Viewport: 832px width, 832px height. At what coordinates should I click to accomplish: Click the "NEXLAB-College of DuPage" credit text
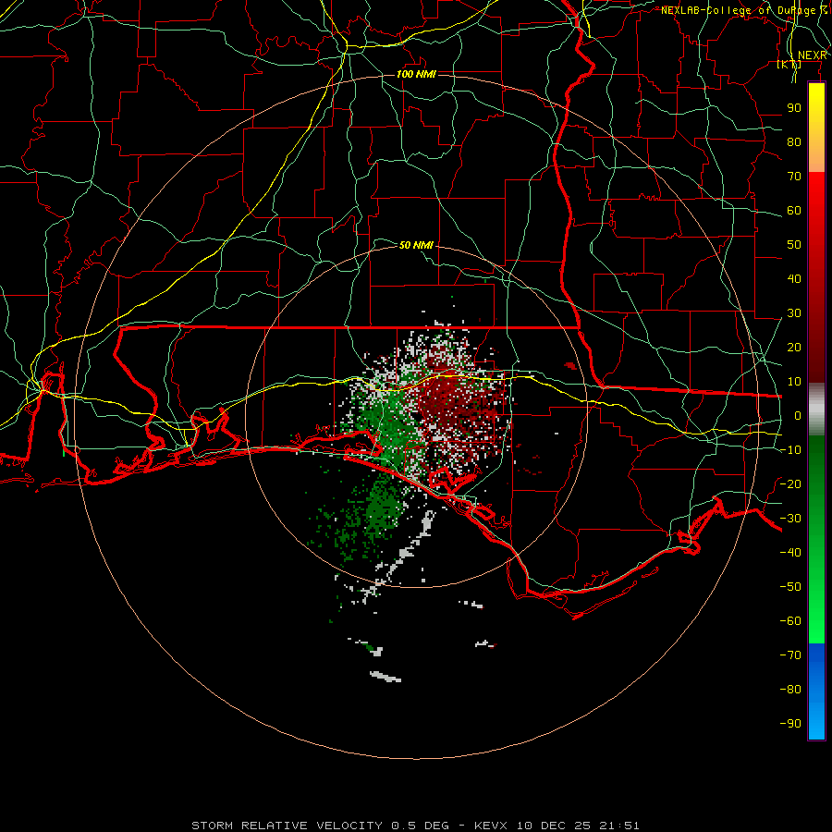click(x=738, y=10)
